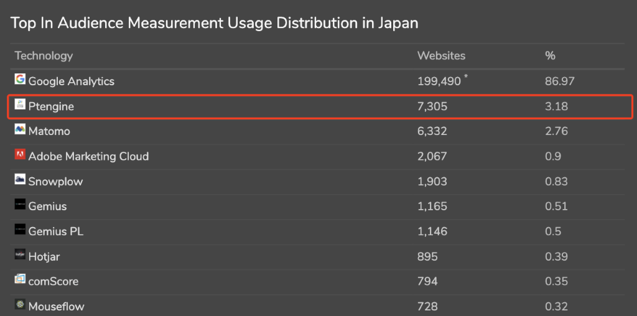This screenshot has width=637, height=316.
Task: Open the Google Analytics technology link
Action: (72, 81)
